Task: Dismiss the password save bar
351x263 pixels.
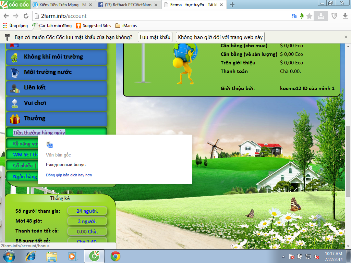Action: tap(346, 37)
